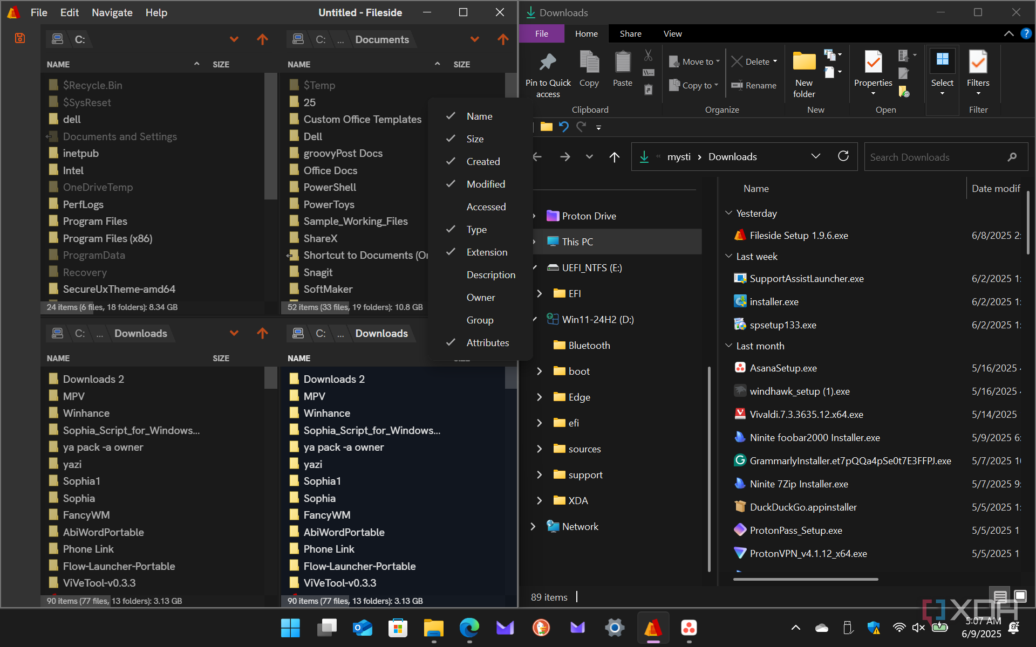Enable the Owner column option
This screenshot has height=647, width=1036.
point(480,297)
